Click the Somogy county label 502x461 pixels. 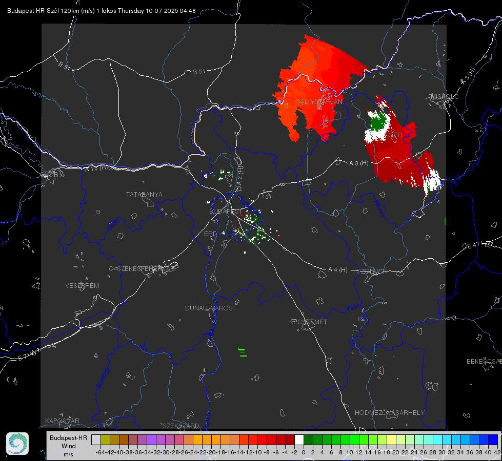click(103, 379)
